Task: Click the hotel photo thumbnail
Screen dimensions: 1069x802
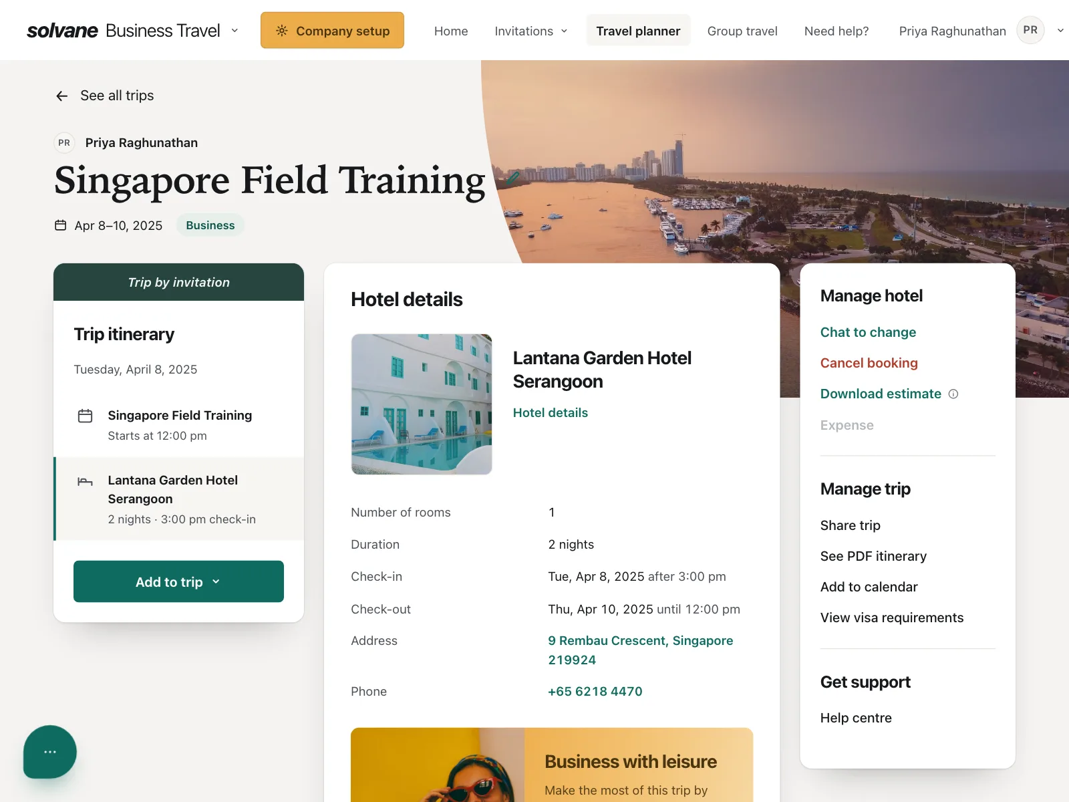Action: click(422, 404)
